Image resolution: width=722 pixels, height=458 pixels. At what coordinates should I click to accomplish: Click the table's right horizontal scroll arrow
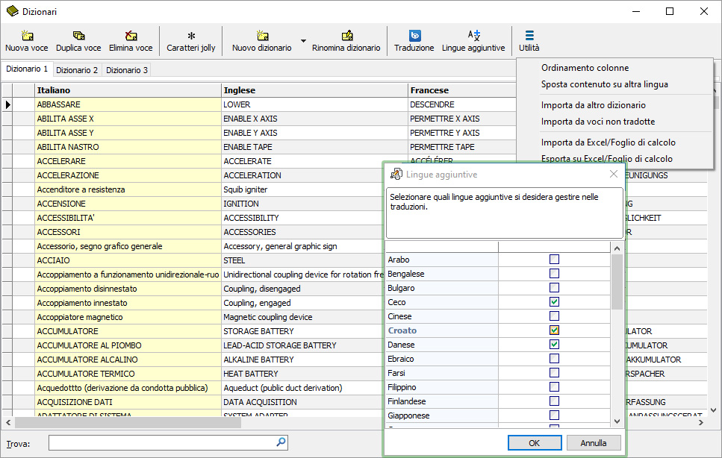pyautogui.click(x=701, y=422)
